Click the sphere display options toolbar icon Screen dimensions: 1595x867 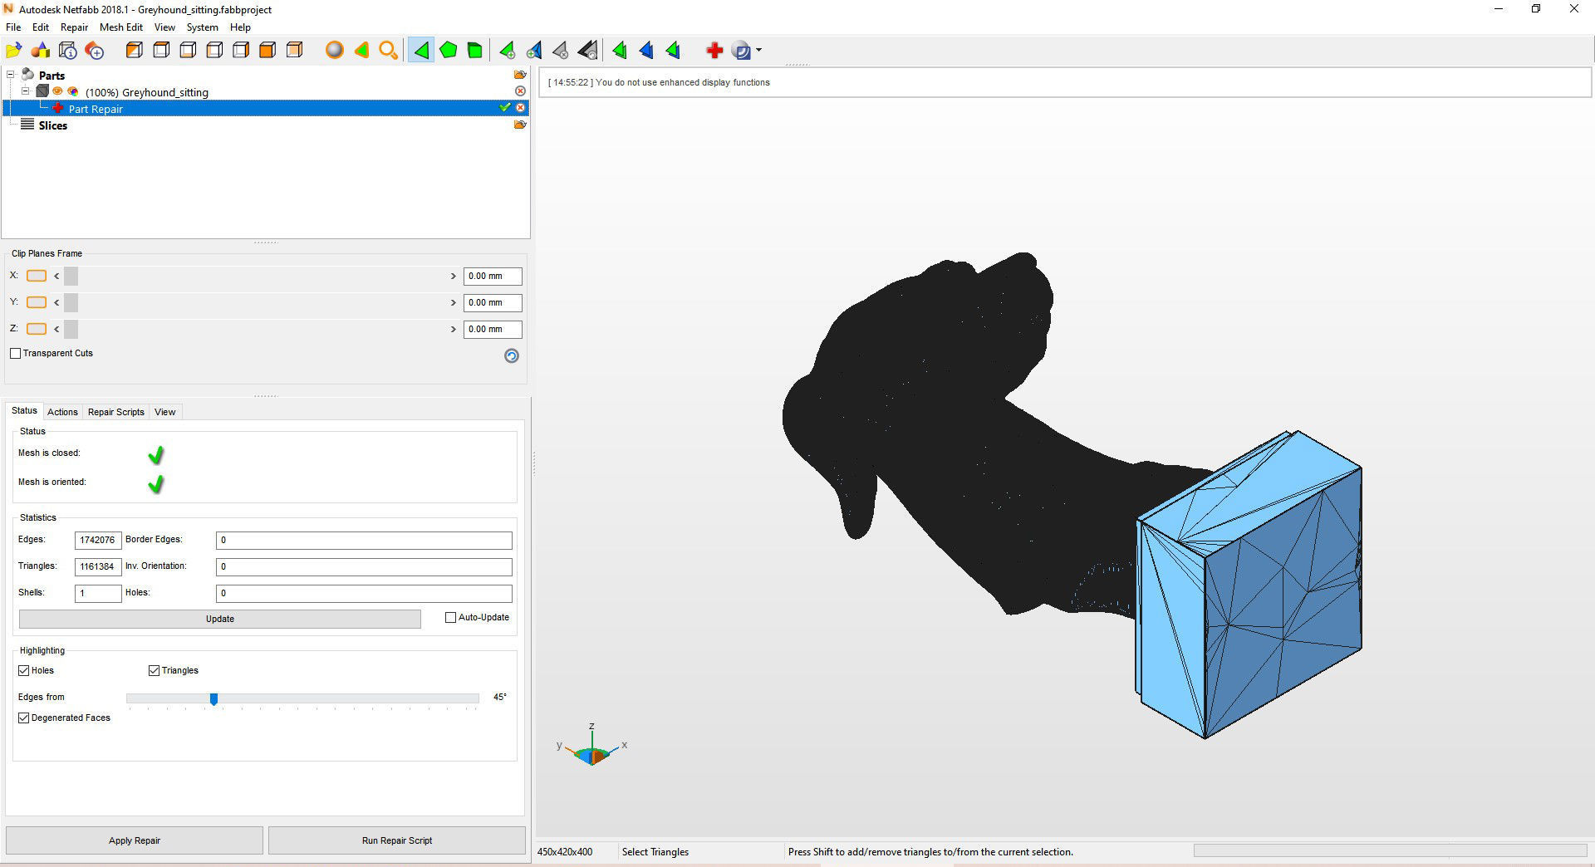(x=742, y=51)
